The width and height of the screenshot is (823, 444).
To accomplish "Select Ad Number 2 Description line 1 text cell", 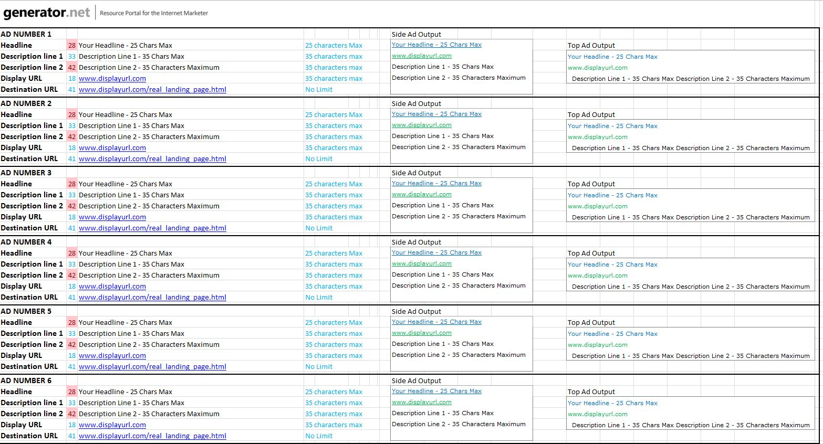I will 131,125.
